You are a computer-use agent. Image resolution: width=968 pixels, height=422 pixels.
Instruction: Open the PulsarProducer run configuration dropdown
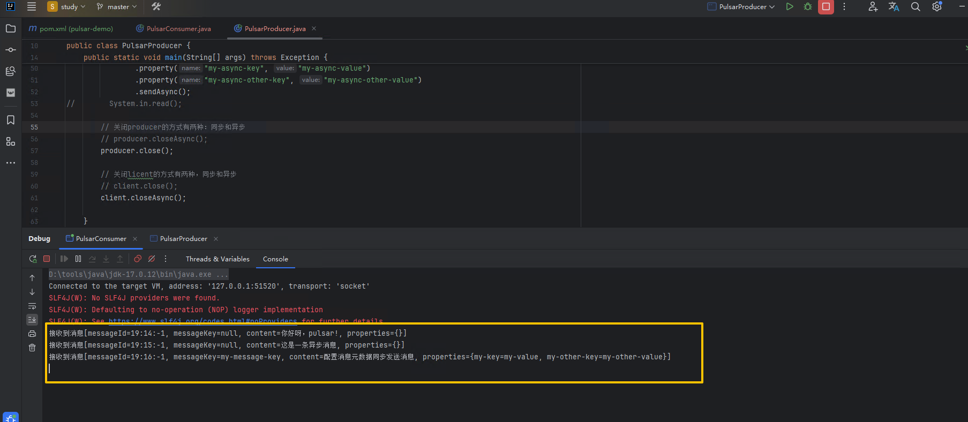[741, 6]
